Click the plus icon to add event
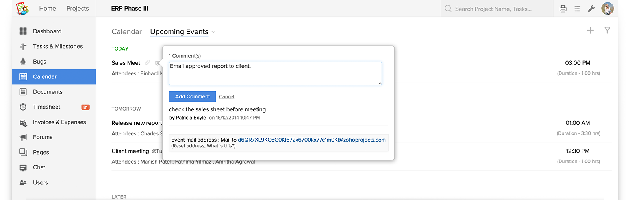 pos(590,30)
